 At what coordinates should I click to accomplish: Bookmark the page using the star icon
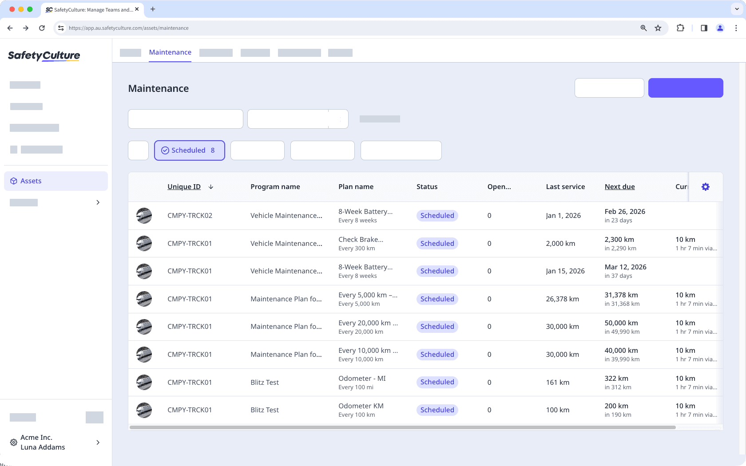point(658,28)
